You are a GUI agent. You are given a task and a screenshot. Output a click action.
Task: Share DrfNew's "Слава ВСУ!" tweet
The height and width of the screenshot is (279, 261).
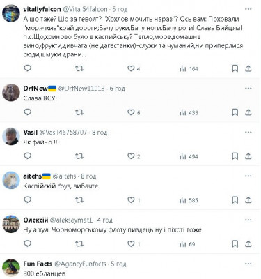pyautogui.click(x=248, y=112)
